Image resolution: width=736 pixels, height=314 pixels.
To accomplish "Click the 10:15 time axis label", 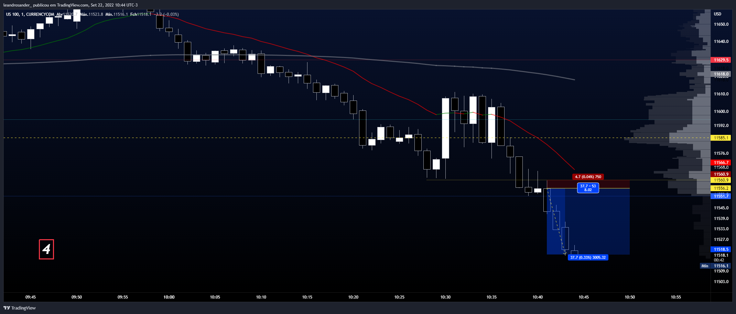I will click(x=307, y=297).
